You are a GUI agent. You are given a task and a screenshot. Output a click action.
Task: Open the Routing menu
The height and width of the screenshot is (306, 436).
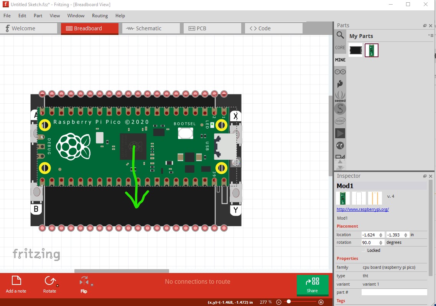pyautogui.click(x=100, y=16)
